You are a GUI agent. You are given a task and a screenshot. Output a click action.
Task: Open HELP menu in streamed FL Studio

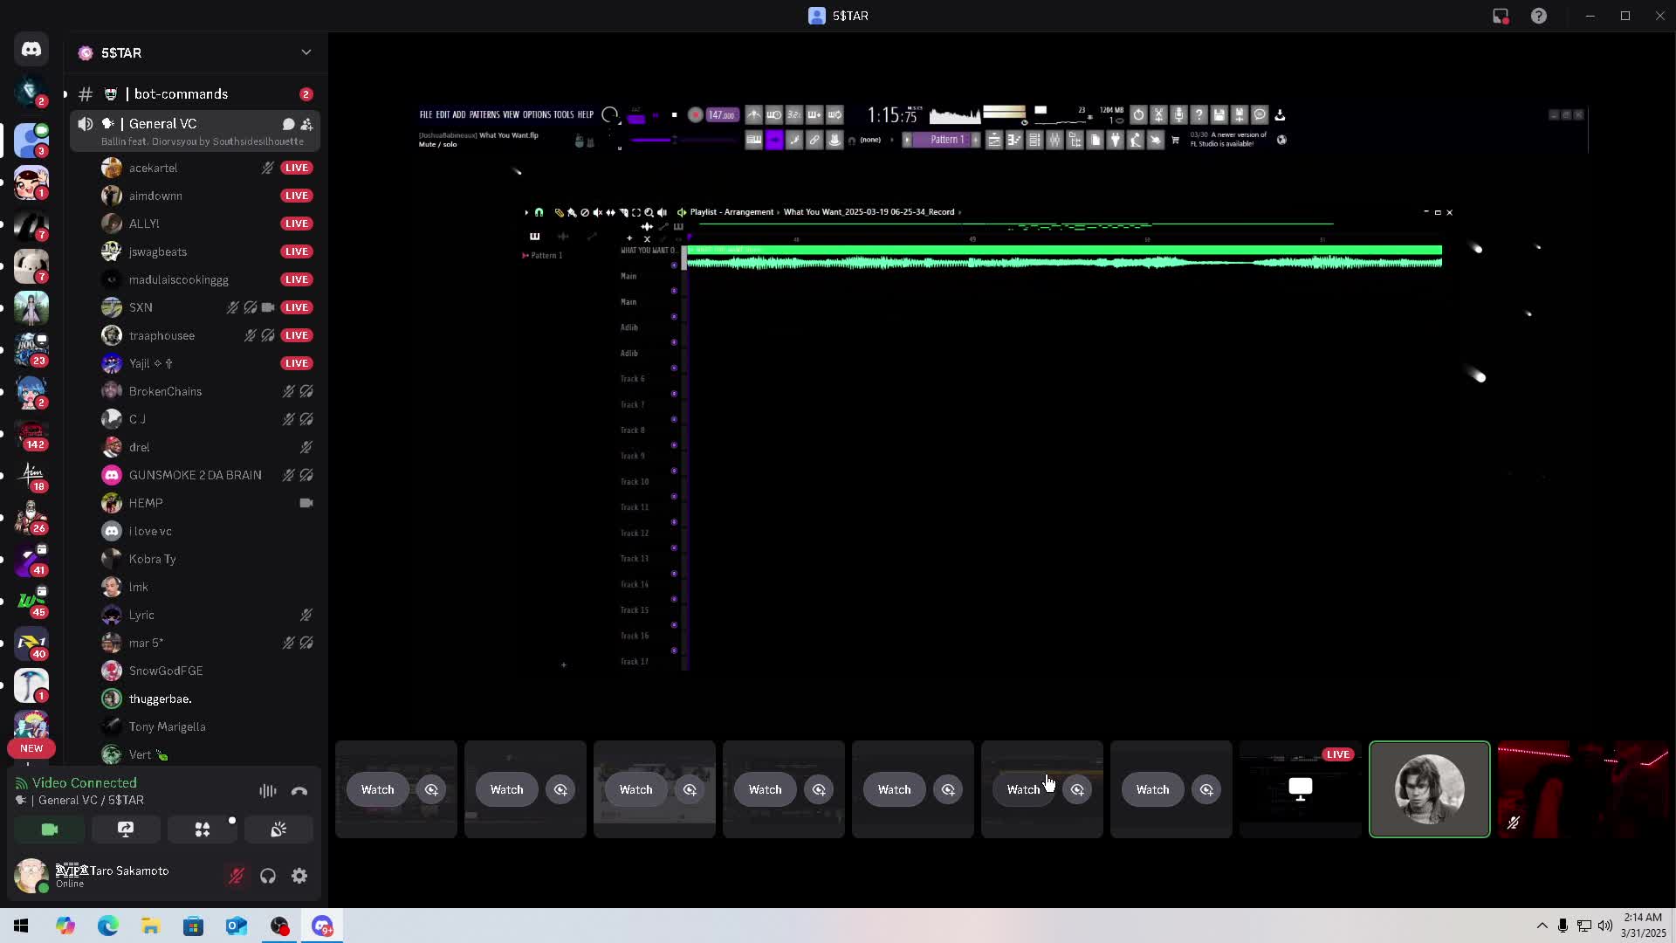586,114
